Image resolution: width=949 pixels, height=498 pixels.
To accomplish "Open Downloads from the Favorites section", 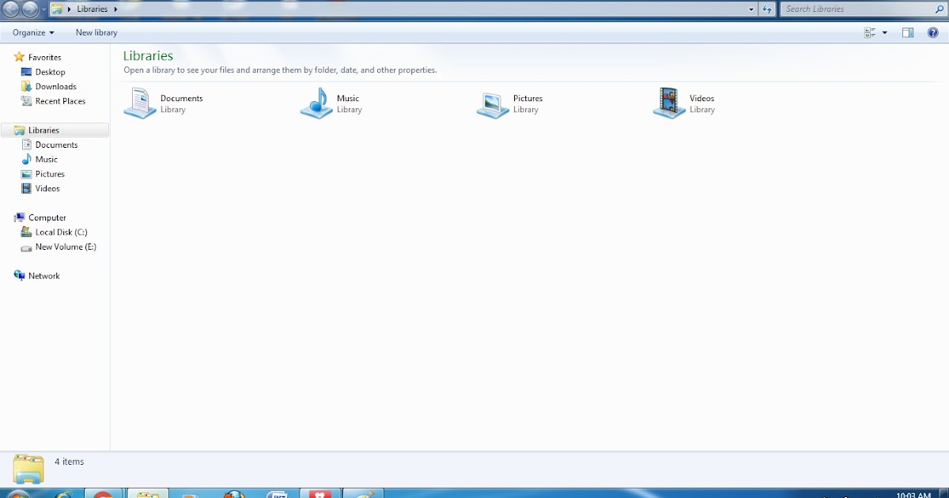I will coord(57,86).
